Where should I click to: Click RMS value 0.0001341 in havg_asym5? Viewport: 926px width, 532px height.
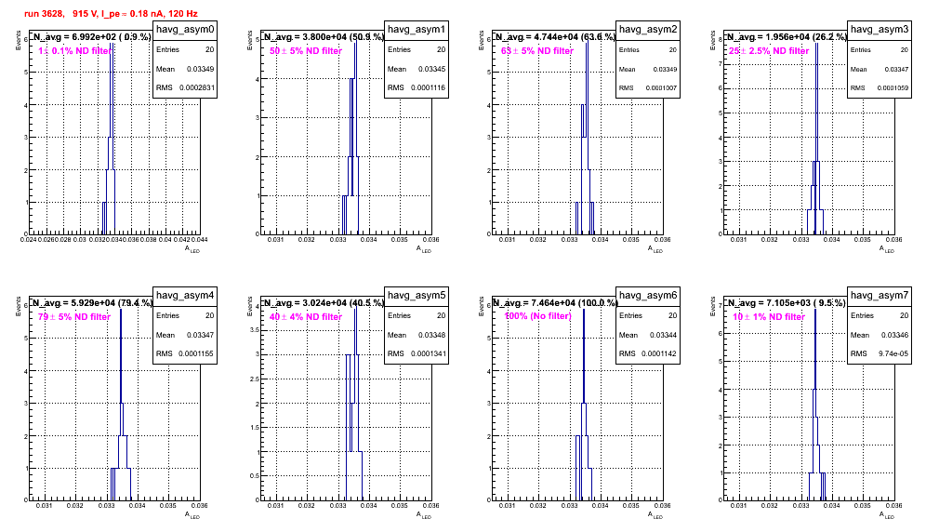tap(429, 353)
